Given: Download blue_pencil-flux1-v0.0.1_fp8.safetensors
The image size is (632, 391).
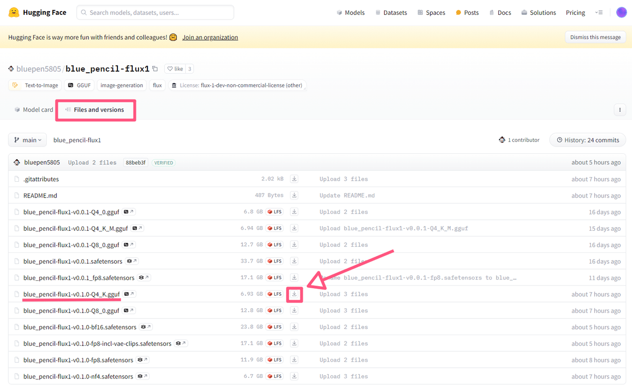Looking at the screenshot, I should [294, 278].
